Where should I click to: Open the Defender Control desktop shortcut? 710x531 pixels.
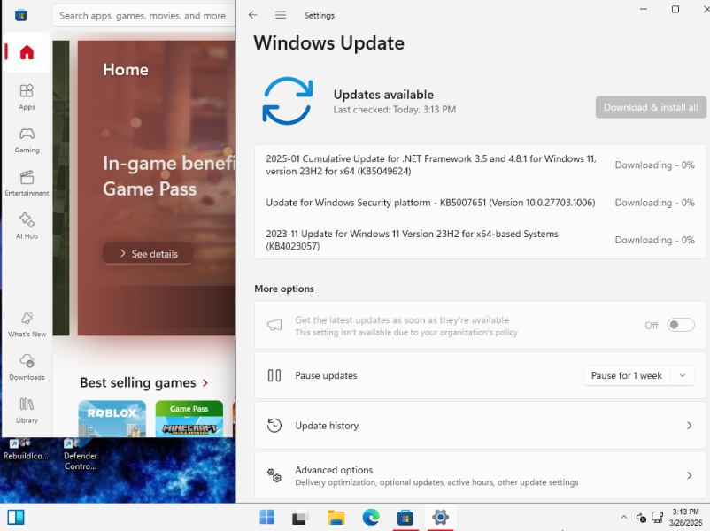tap(81, 455)
